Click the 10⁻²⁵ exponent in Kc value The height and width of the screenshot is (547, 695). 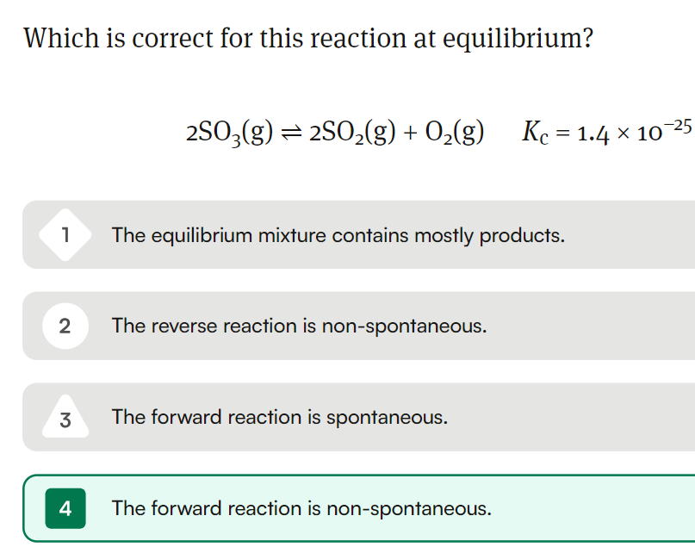tap(664, 130)
